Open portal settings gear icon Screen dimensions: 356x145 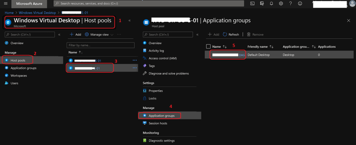281,3
